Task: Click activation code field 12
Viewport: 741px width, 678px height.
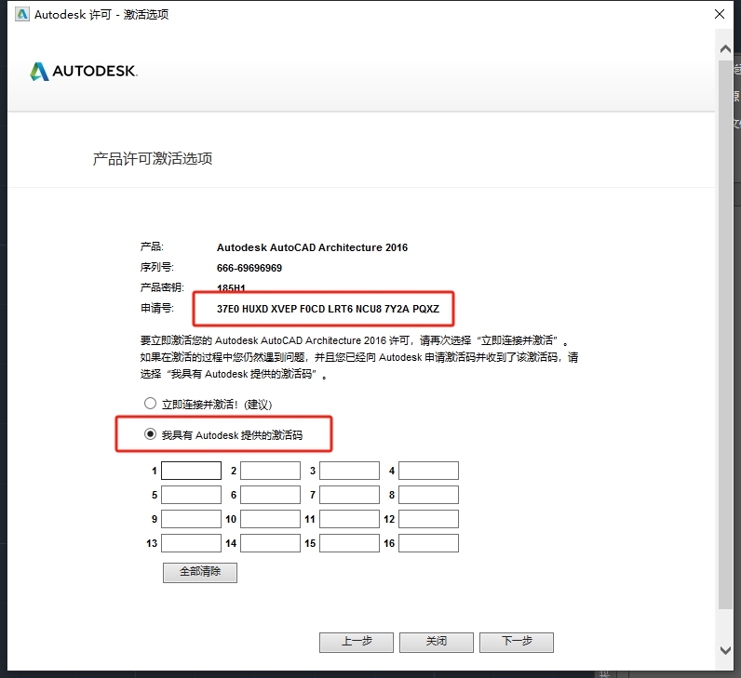Action: 428,519
